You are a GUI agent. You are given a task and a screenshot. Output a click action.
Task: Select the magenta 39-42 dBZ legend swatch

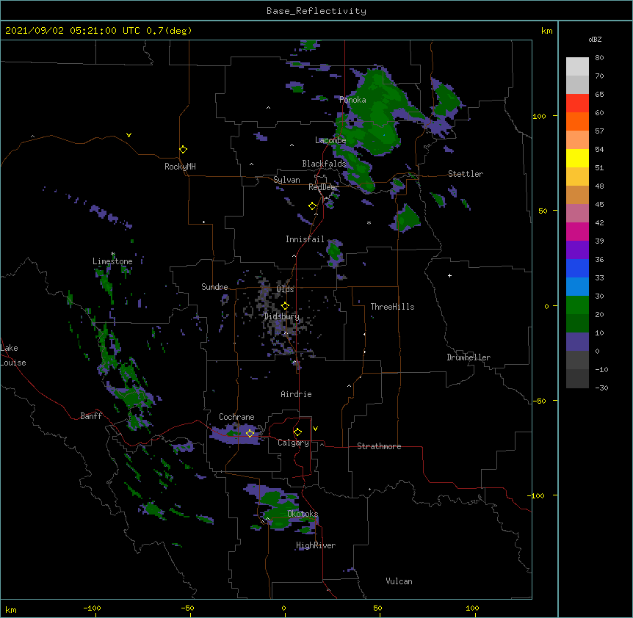click(577, 231)
